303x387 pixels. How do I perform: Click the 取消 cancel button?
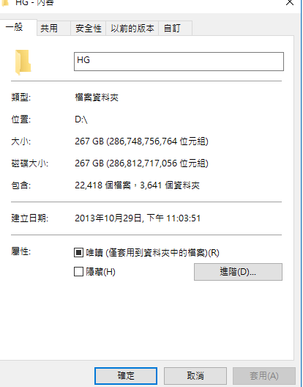[x=195, y=376]
